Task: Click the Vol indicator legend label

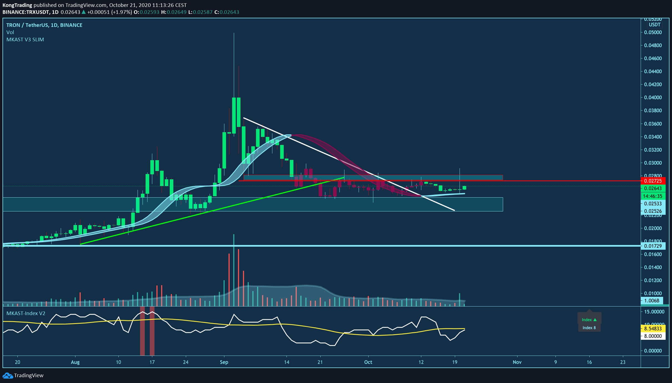Action: [x=10, y=32]
